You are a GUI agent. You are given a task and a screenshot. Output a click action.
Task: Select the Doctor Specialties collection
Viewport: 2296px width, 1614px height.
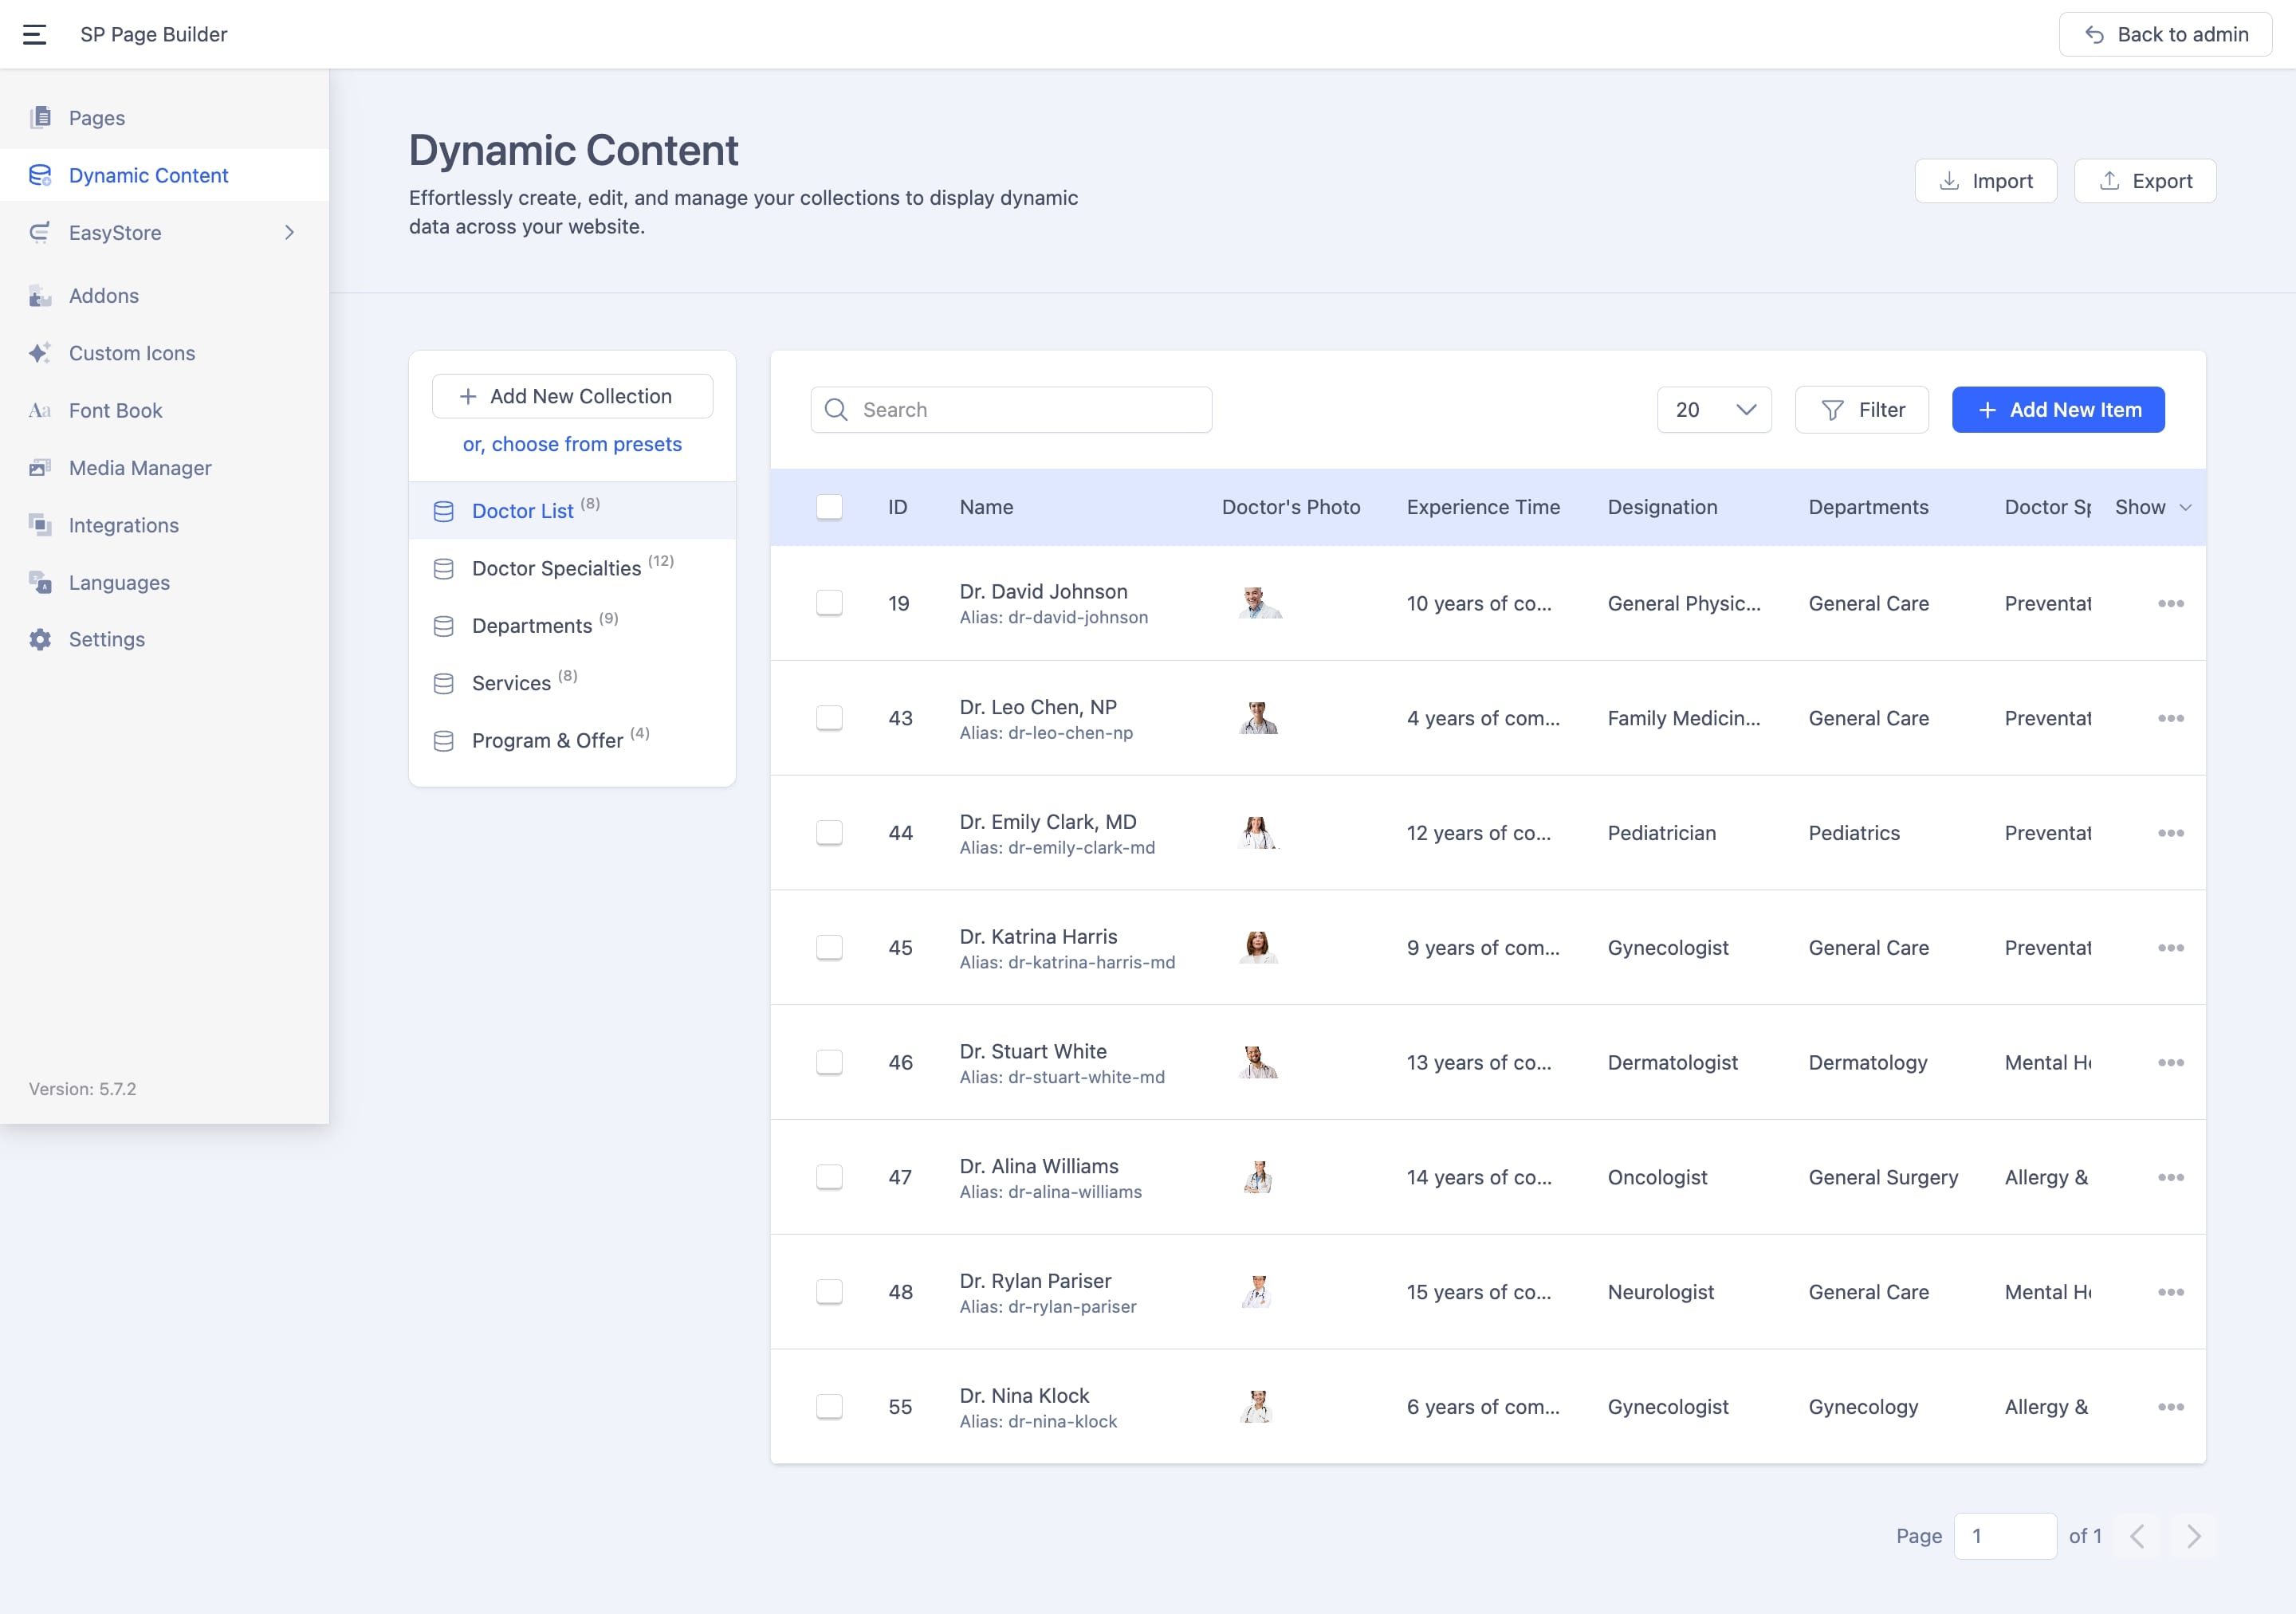[556, 568]
